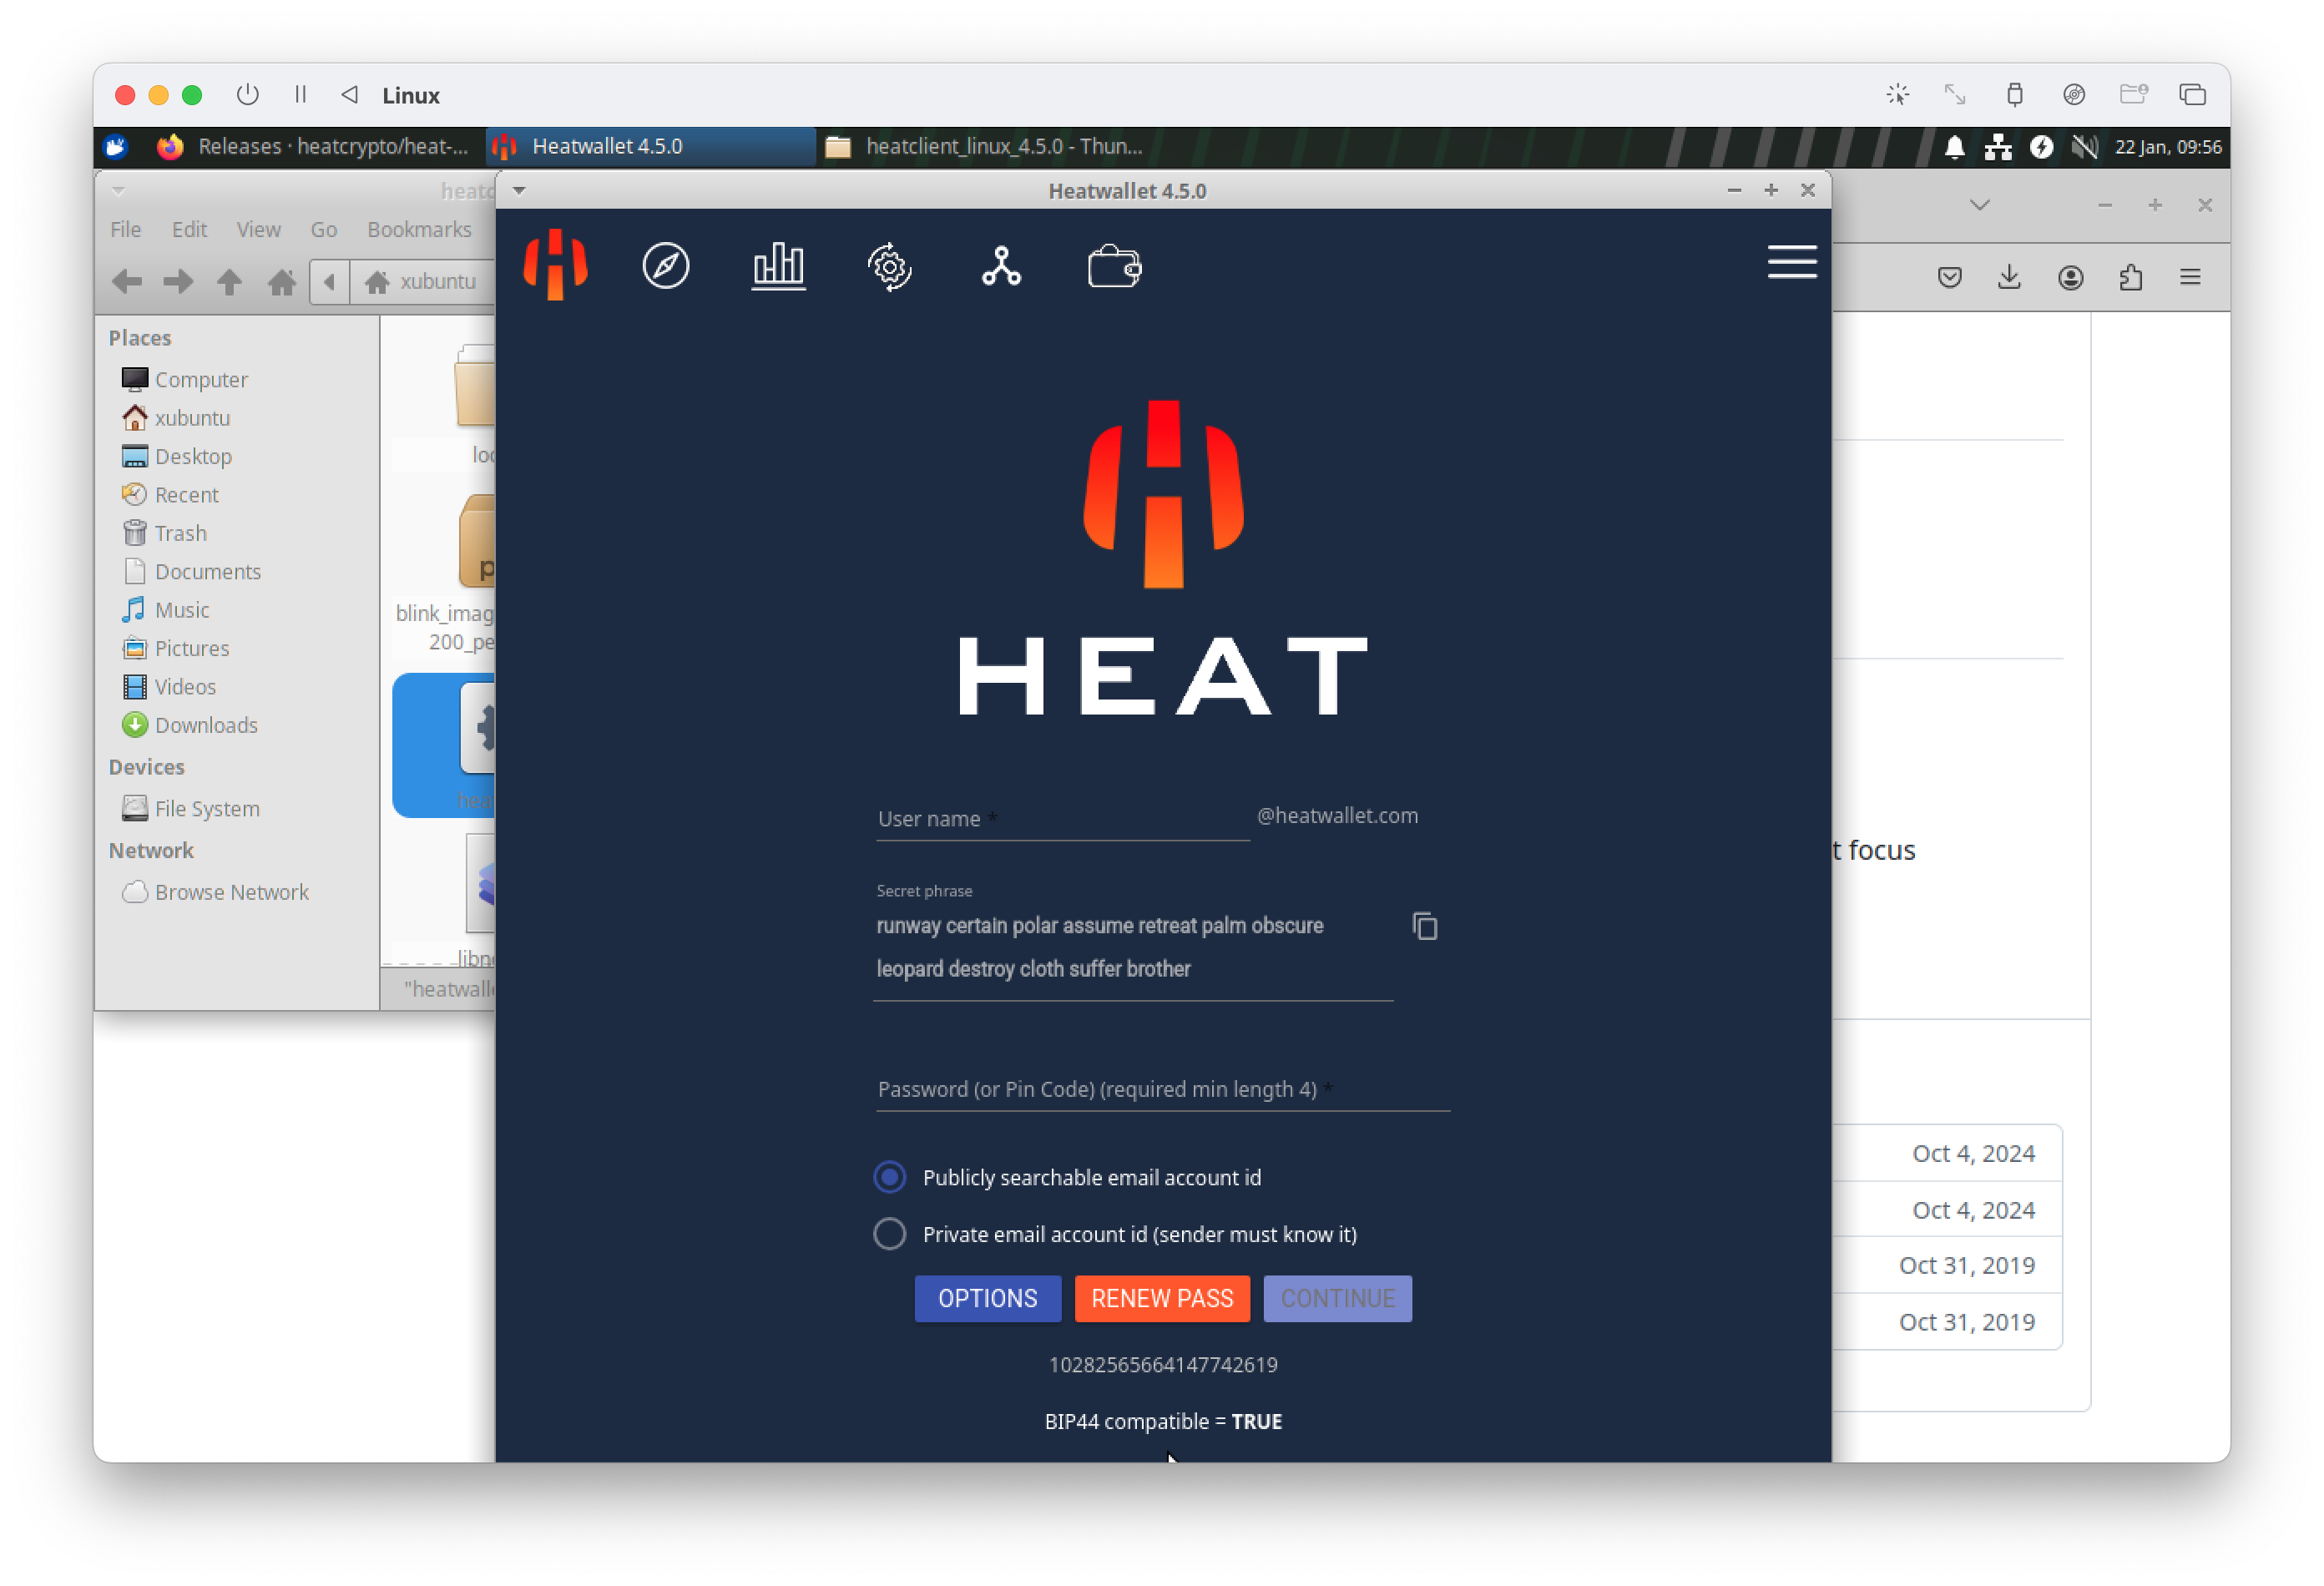Open Firefox application menu icon
This screenshot has height=1586, width=2324.
(x=2189, y=277)
